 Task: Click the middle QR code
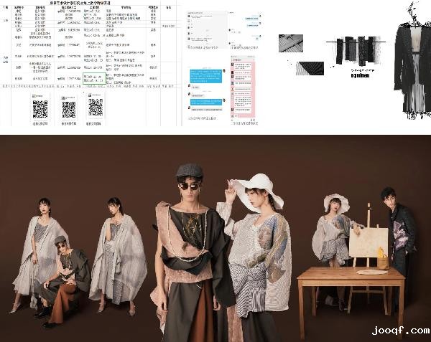[x=68, y=109]
